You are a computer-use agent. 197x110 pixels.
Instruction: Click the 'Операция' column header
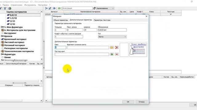tap(9, 85)
